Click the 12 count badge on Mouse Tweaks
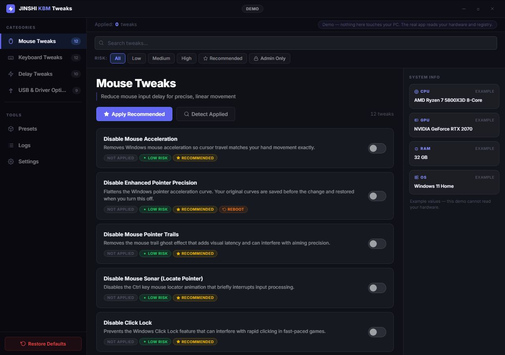This screenshot has width=505, height=355. 76,41
